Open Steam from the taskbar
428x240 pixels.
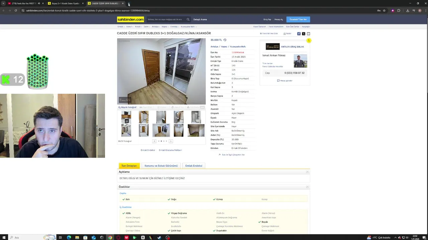click(159, 238)
